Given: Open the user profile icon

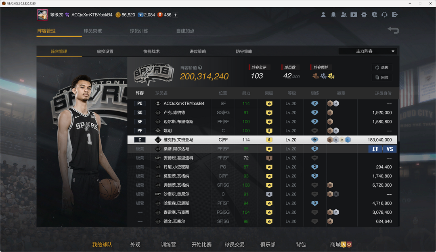Looking at the screenshot, I should coord(323,15).
